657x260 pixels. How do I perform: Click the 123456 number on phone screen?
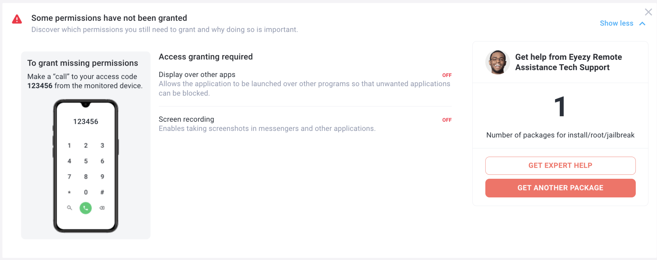point(86,122)
